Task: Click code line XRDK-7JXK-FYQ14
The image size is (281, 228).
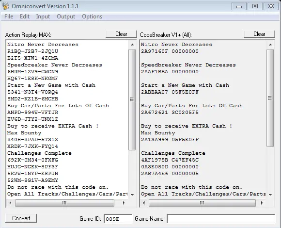Action: click(33, 147)
